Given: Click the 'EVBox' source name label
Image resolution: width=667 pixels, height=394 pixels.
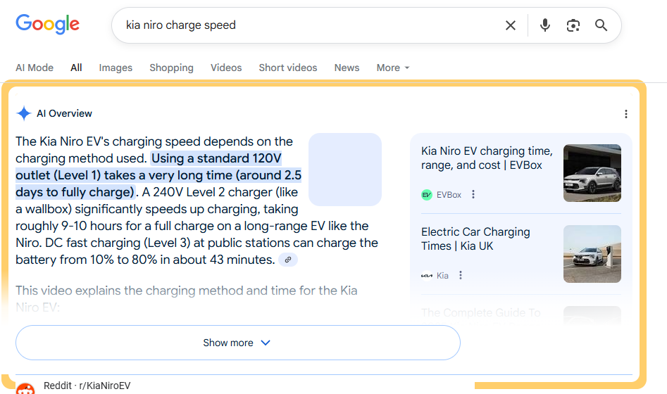Looking at the screenshot, I should pos(449,195).
